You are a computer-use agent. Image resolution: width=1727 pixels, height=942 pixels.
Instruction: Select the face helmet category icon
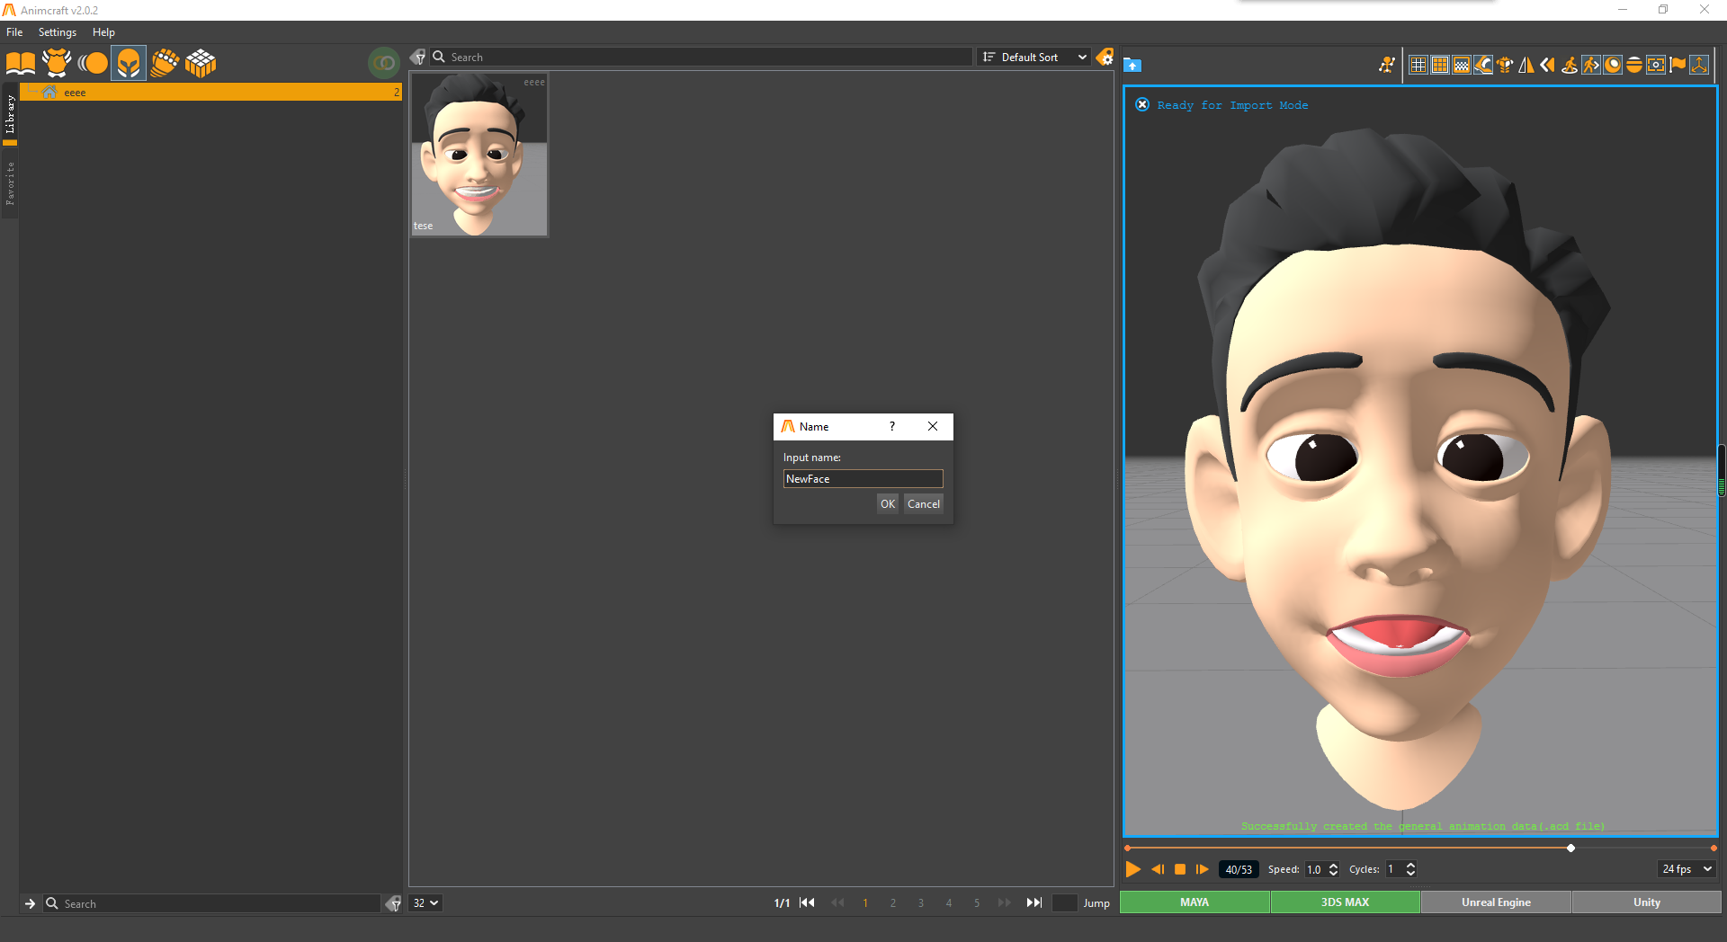pyautogui.click(x=129, y=63)
